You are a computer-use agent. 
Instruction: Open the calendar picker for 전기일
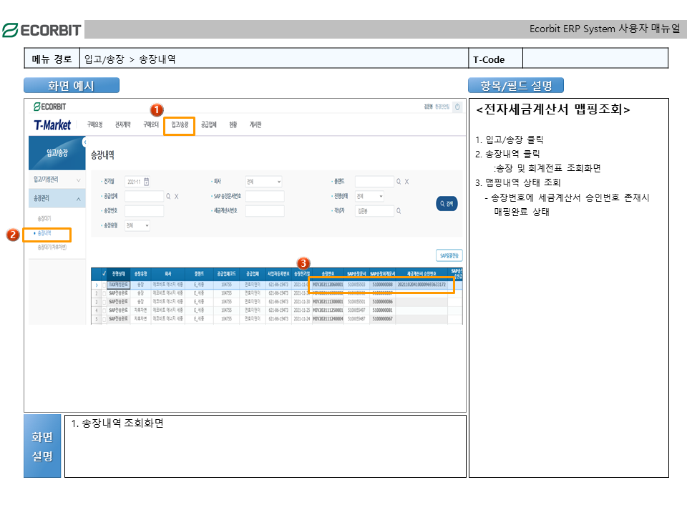pos(147,182)
